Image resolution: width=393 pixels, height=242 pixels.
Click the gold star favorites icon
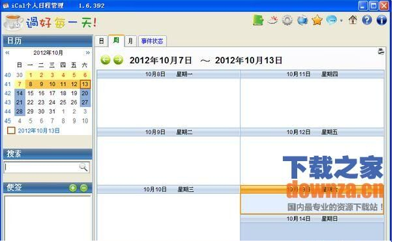(x=317, y=20)
